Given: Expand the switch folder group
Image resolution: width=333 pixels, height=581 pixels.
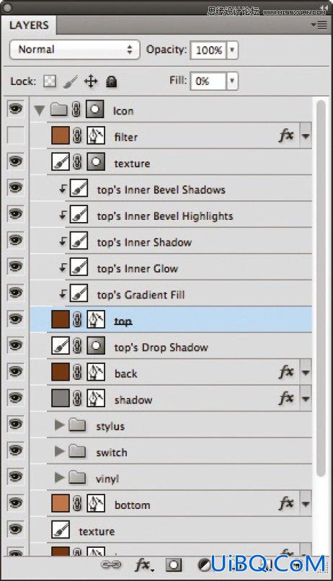Looking at the screenshot, I should [59, 451].
